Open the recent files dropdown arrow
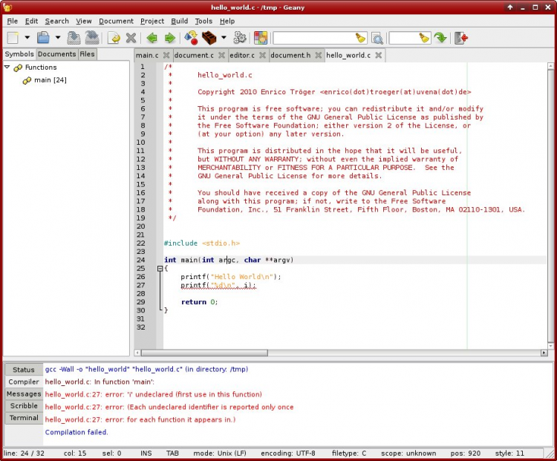Screen dimensions: 557x461 [58, 38]
